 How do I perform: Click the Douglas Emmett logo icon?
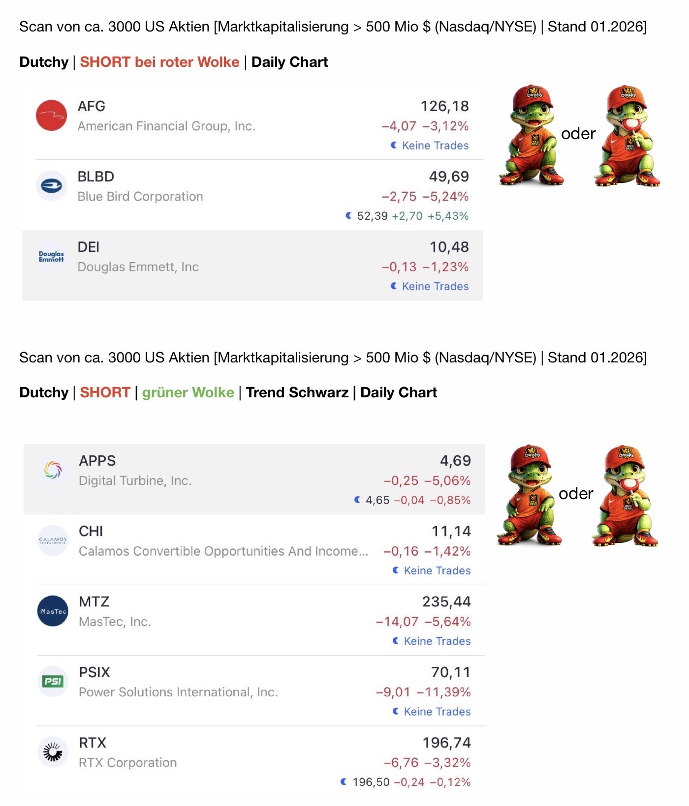(x=52, y=257)
